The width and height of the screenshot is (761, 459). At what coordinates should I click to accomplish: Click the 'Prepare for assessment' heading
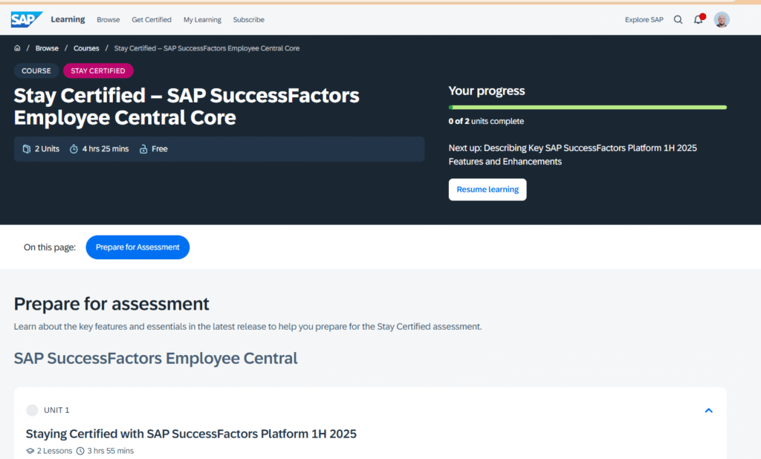pyautogui.click(x=111, y=304)
